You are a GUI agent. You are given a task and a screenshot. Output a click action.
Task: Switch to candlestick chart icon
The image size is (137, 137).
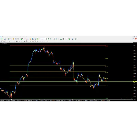tap(51, 39)
